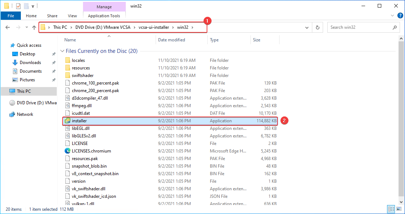Click the search magnifier in the search box
Screen dimensions: 405x214
coord(395,27)
